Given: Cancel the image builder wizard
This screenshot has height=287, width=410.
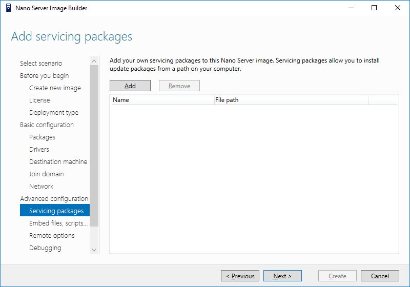Looking at the screenshot, I should [380, 276].
